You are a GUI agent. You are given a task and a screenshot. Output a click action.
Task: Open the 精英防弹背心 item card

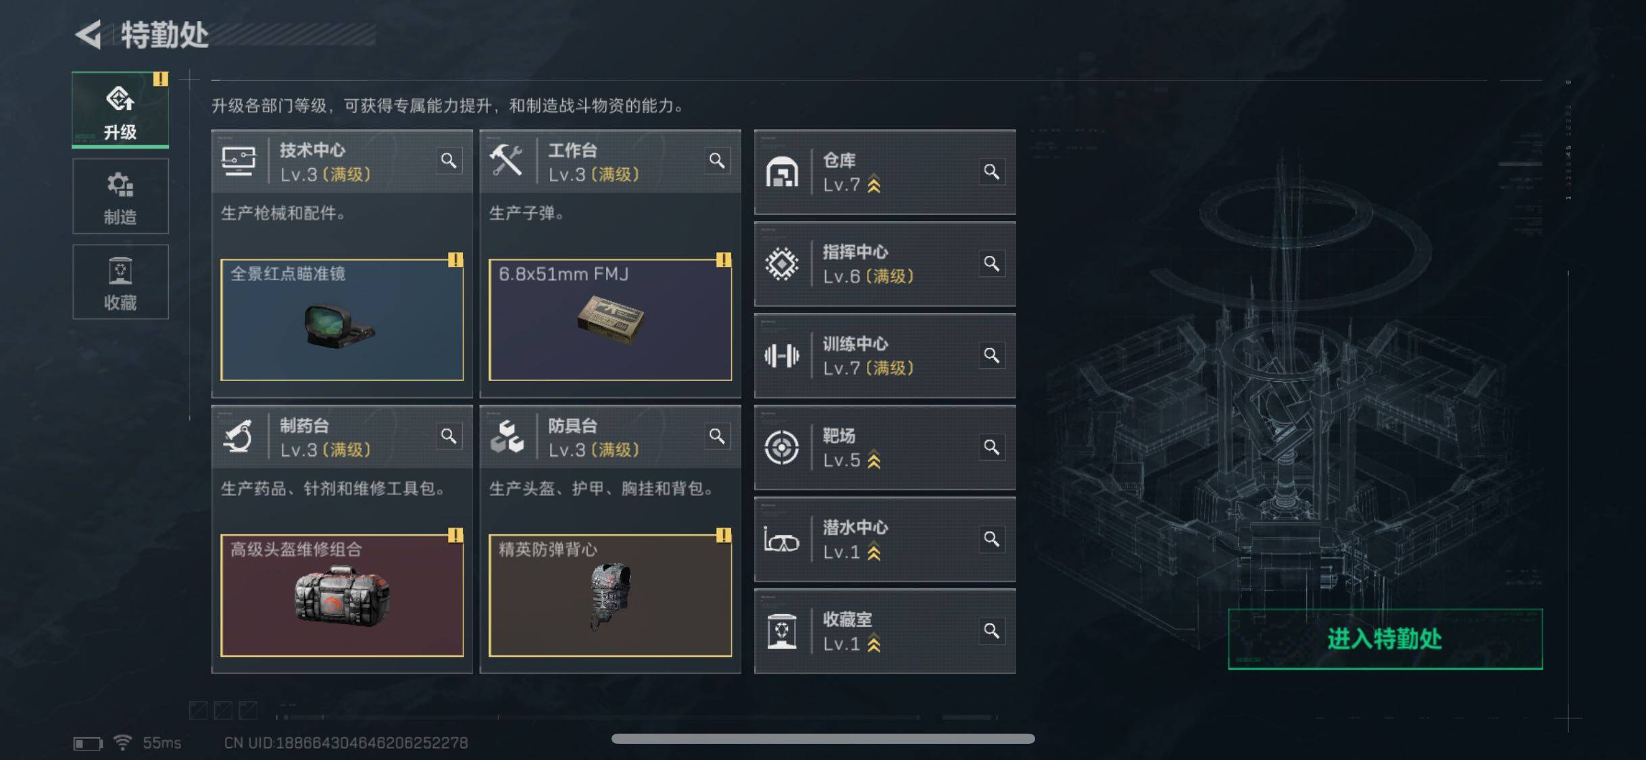610,596
